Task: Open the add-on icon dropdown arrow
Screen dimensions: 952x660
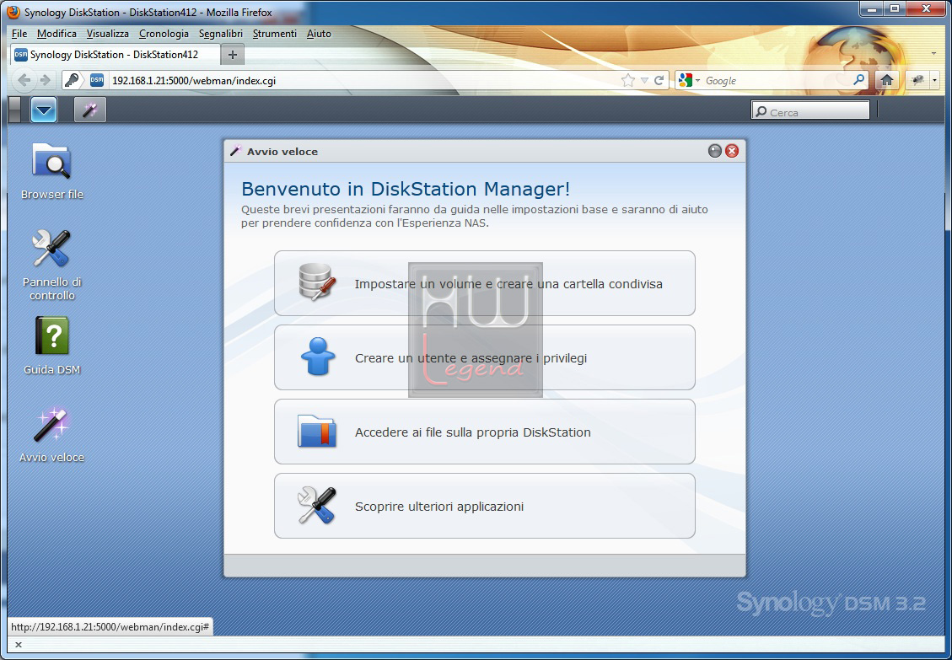Action: click(934, 80)
